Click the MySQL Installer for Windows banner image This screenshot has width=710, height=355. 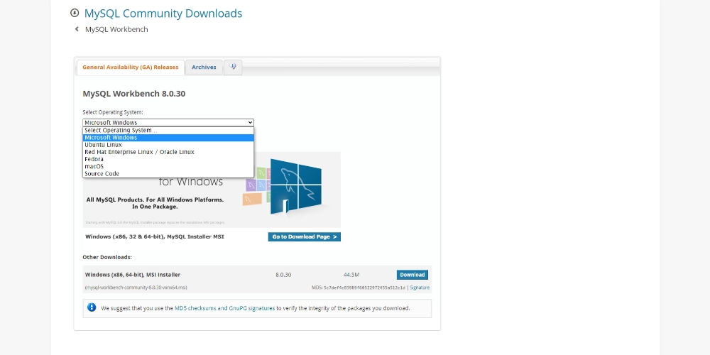pos(212,190)
